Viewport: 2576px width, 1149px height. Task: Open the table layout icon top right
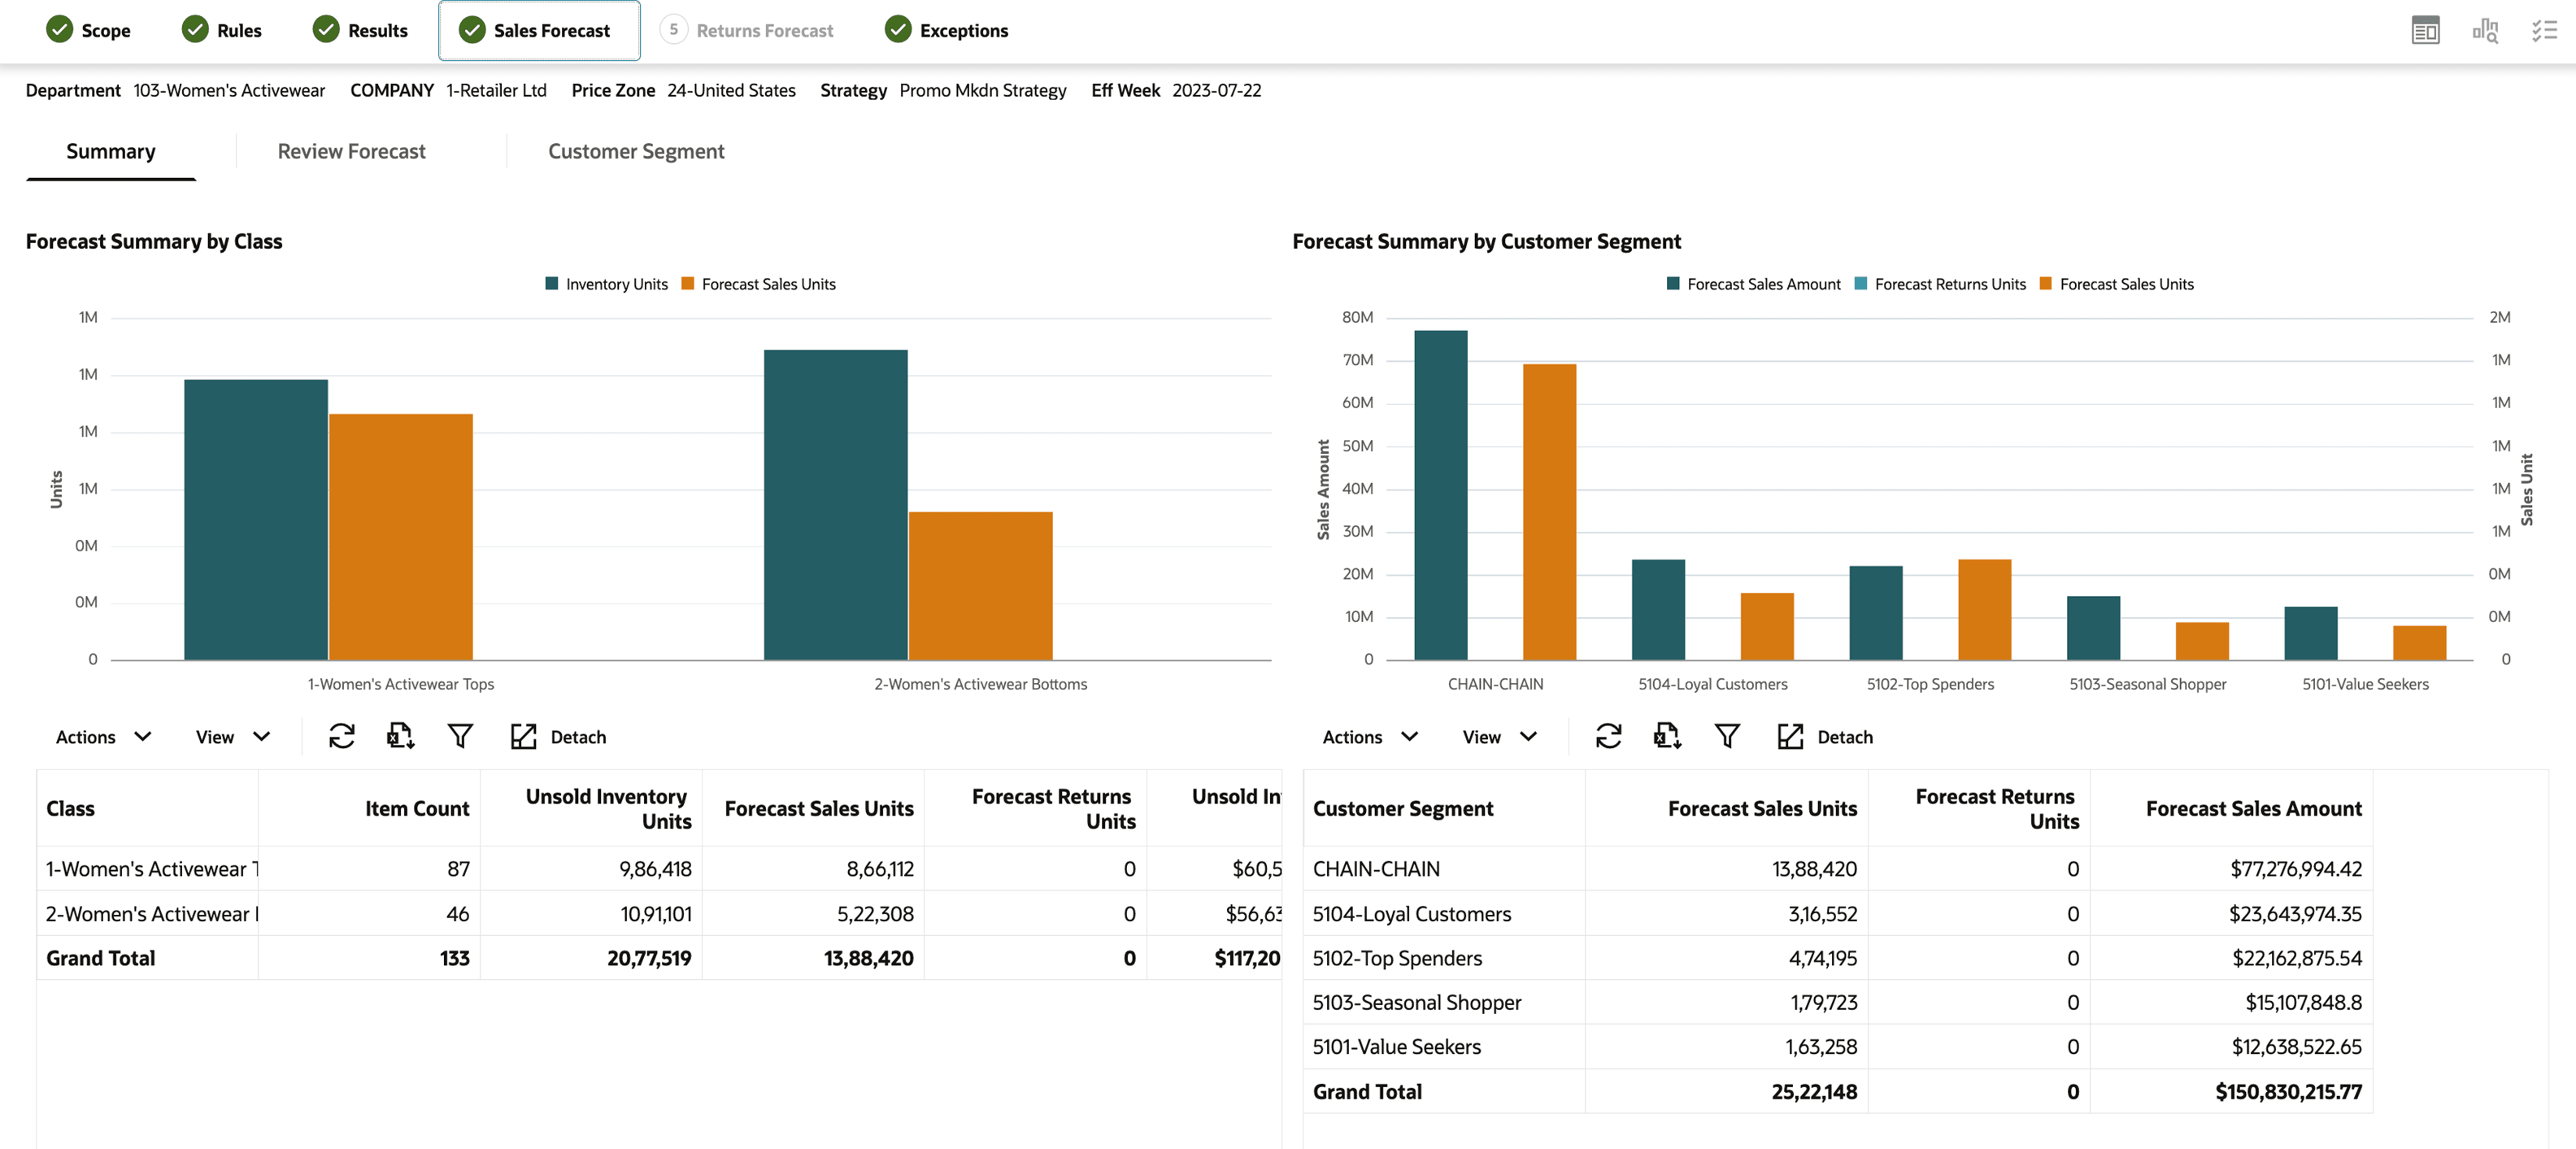tap(2425, 31)
